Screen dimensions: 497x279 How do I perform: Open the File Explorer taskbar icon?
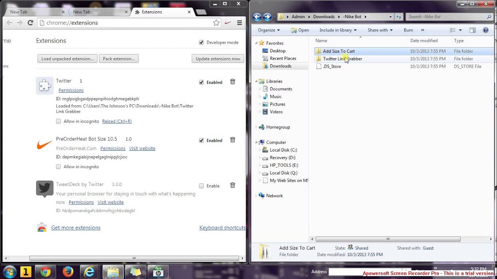click(113, 272)
